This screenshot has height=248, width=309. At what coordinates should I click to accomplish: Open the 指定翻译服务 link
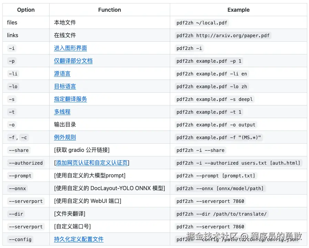pyautogui.click(x=70, y=99)
